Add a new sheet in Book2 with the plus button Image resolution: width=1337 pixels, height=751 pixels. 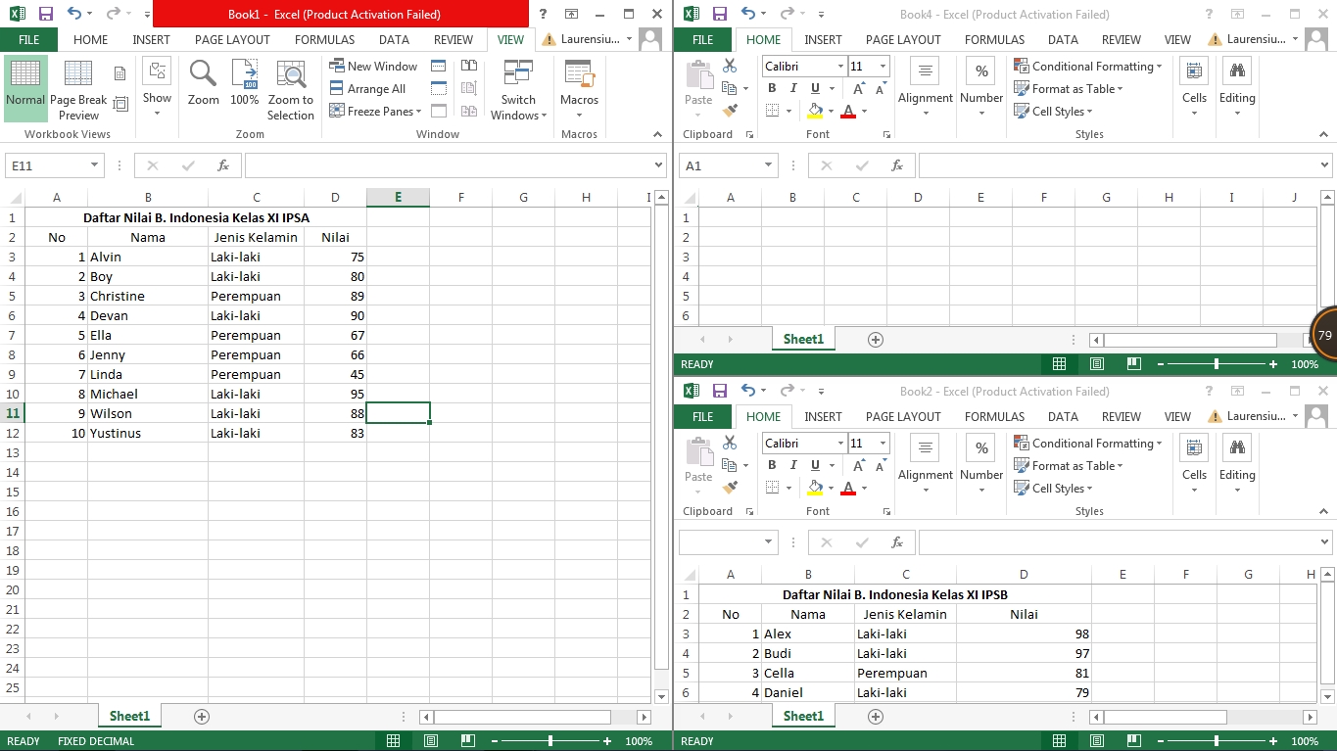875,716
